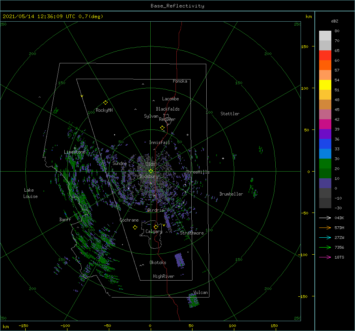Screen dimensions: 355x331
Task: Click the dBZ legend heading
Action: tap(334, 21)
